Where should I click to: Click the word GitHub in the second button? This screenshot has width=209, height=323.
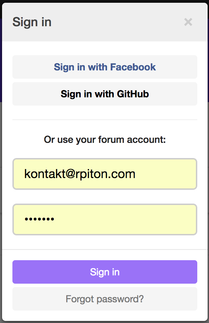coord(133,94)
